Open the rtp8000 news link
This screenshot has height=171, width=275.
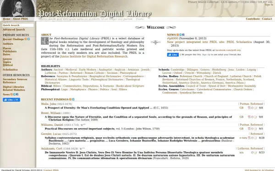click(172, 38)
